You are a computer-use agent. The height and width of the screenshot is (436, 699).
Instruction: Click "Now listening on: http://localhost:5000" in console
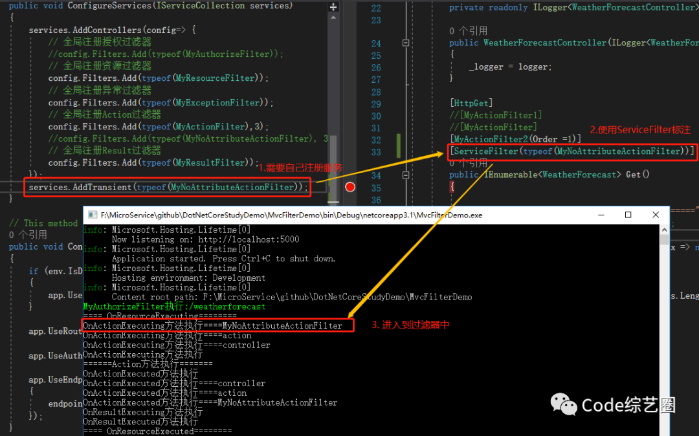click(x=206, y=239)
